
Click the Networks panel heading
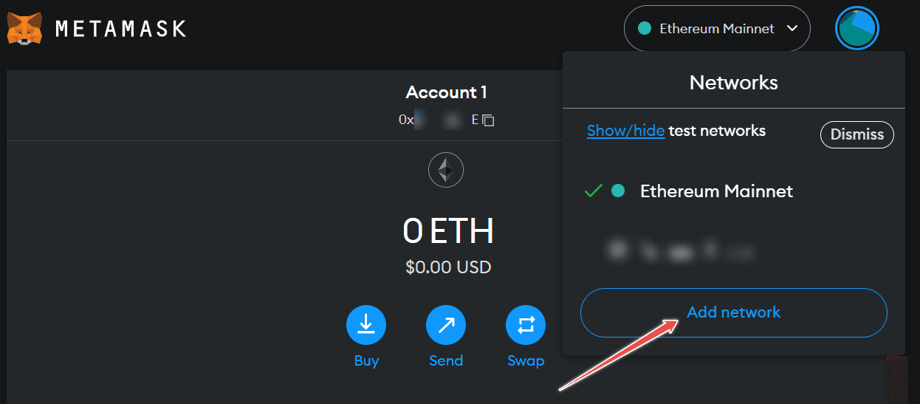[x=733, y=82]
